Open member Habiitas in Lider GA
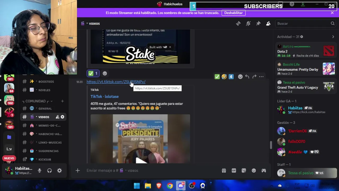This screenshot has width=339, height=191. [x=306, y=110]
